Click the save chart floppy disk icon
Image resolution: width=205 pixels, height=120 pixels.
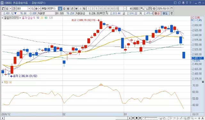click(x=150, y=9)
